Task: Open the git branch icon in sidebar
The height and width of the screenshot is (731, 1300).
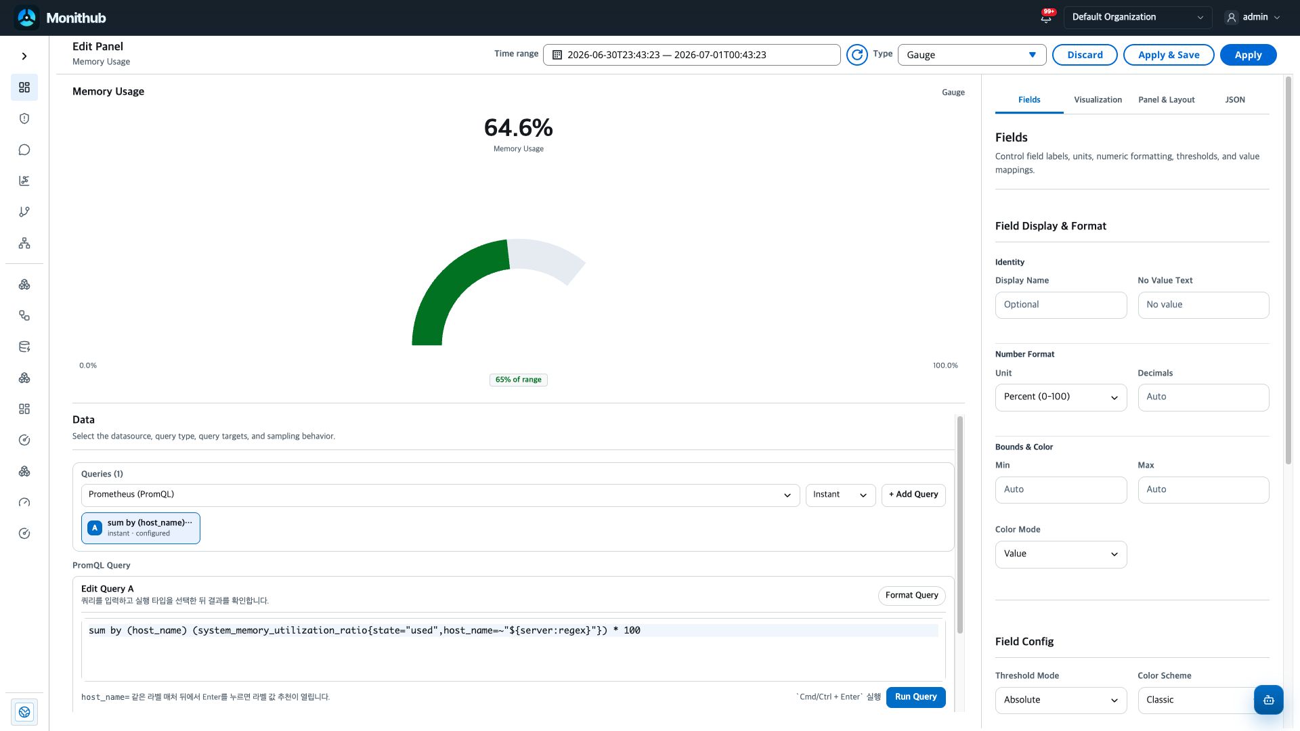Action: [x=24, y=212]
